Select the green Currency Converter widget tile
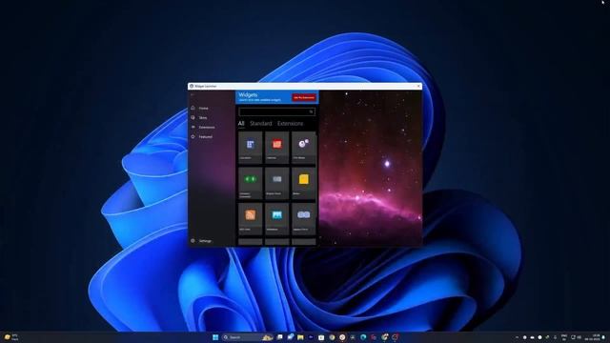 [x=250, y=183]
